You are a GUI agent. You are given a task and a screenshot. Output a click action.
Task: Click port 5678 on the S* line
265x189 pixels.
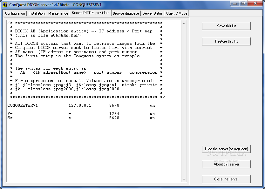pyautogui.click(x=114, y=118)
